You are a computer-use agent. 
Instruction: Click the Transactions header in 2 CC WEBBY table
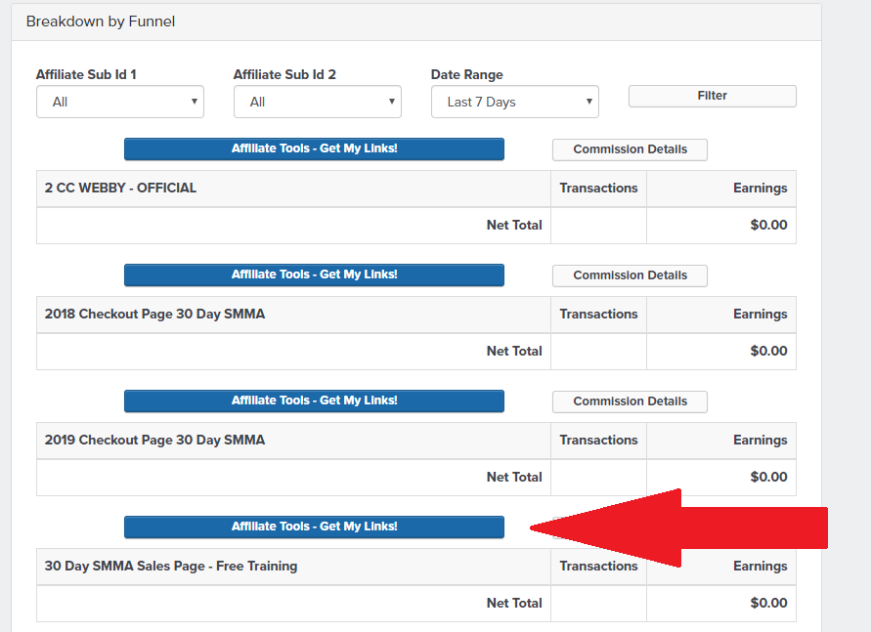point(598,189)
